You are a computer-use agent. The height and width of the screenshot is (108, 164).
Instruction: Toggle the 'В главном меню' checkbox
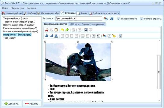point(119,19)
